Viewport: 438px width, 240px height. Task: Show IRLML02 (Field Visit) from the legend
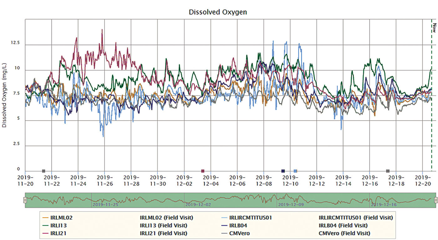pyautogui.click(x=166, y=217)
